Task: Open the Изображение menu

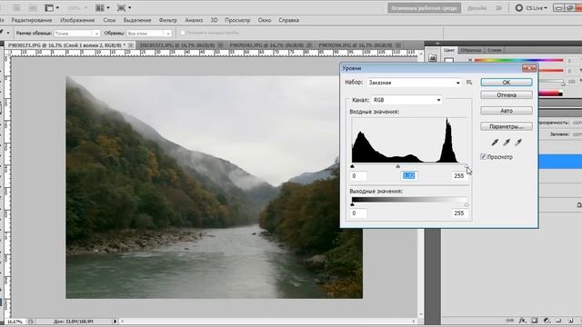Action: point(77,20)
